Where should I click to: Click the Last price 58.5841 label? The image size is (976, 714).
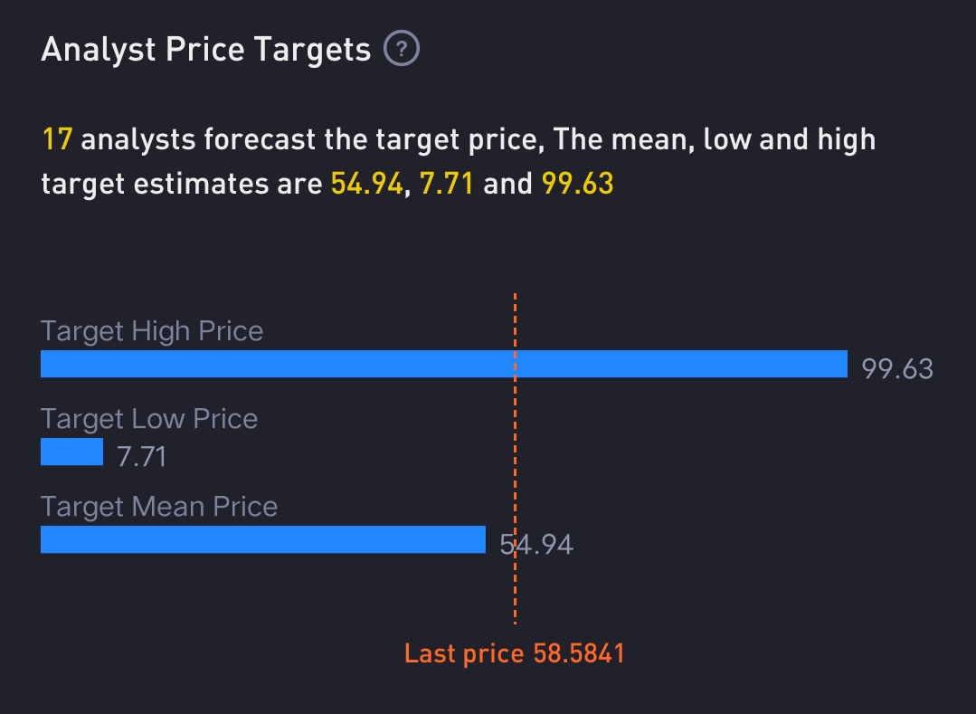[x=514, y=653]
